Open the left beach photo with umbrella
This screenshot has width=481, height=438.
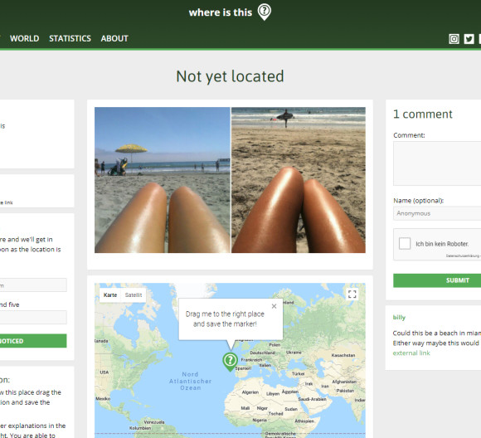click(x=163, y=180)
